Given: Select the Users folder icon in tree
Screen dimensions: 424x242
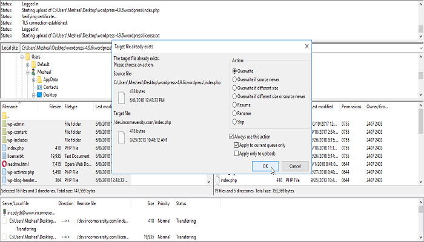Looking at the screenshot, I should coord(28,57).
